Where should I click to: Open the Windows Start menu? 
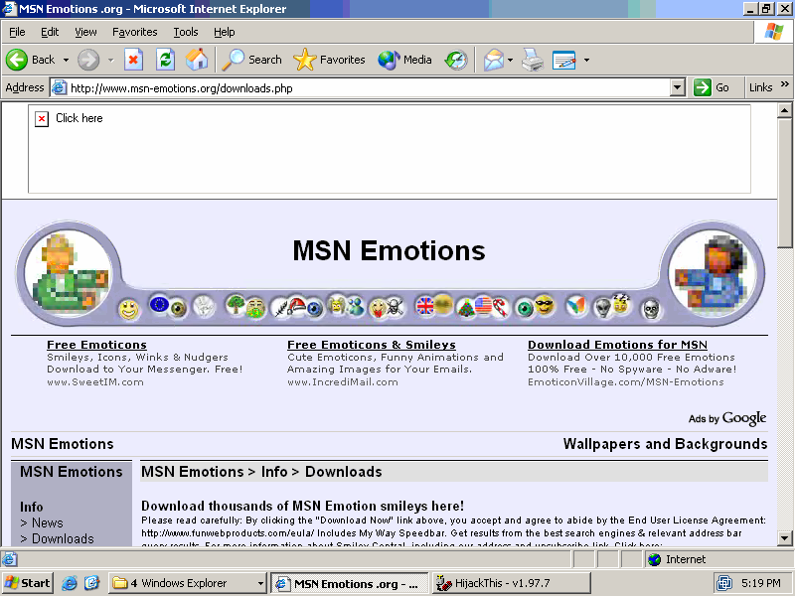click(x=28, y=583)
